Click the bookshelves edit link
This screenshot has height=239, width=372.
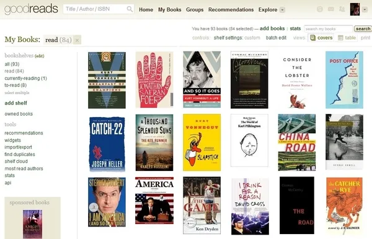(40, 56)
